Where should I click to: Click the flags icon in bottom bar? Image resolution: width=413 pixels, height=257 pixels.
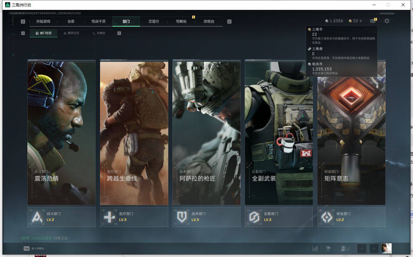[x=328, y=248]
